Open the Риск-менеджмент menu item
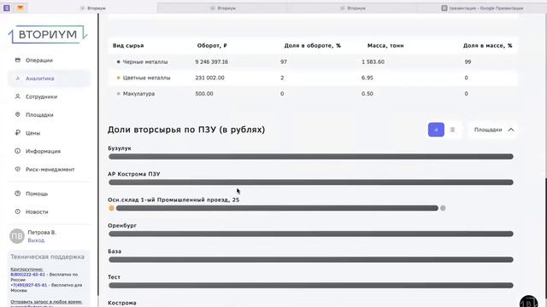 point(49,169)
